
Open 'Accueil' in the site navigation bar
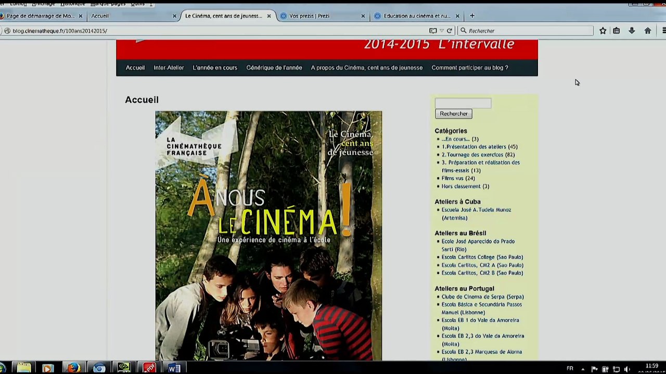(x=135, y=68)
